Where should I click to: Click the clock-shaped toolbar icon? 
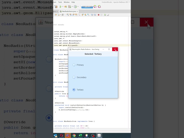pyautogui.click(x=75, y=7)
